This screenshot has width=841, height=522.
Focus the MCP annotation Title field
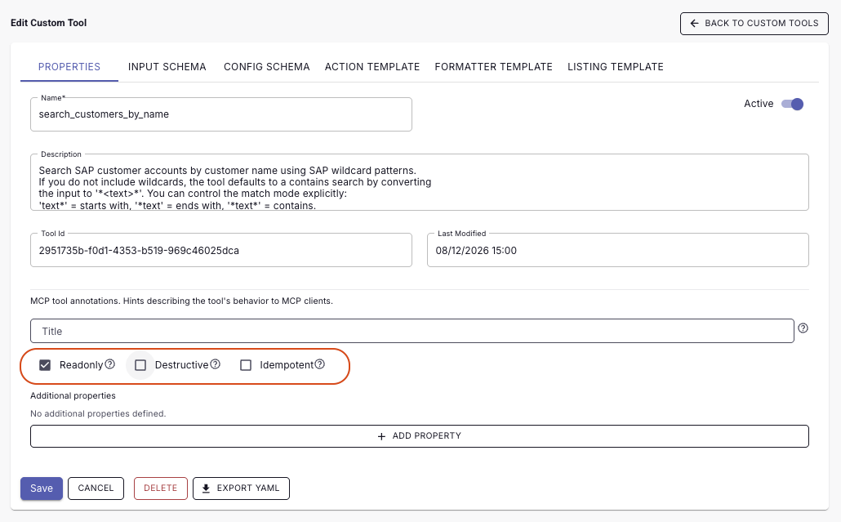(x=412, y=331)
